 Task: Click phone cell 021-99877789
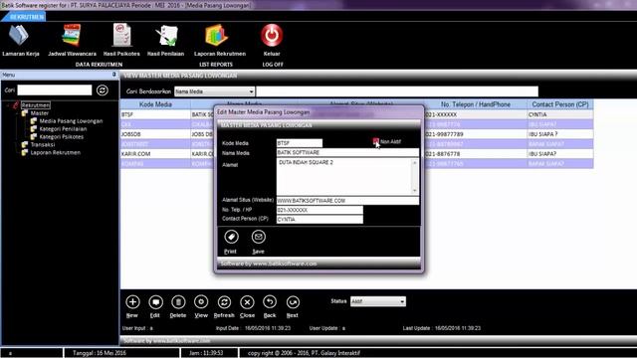coord(476,134)
